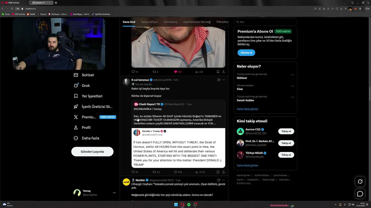Click Grok icon on Muhbir post header
This screenshot has height=208, width=371.
tap(219, 180)
